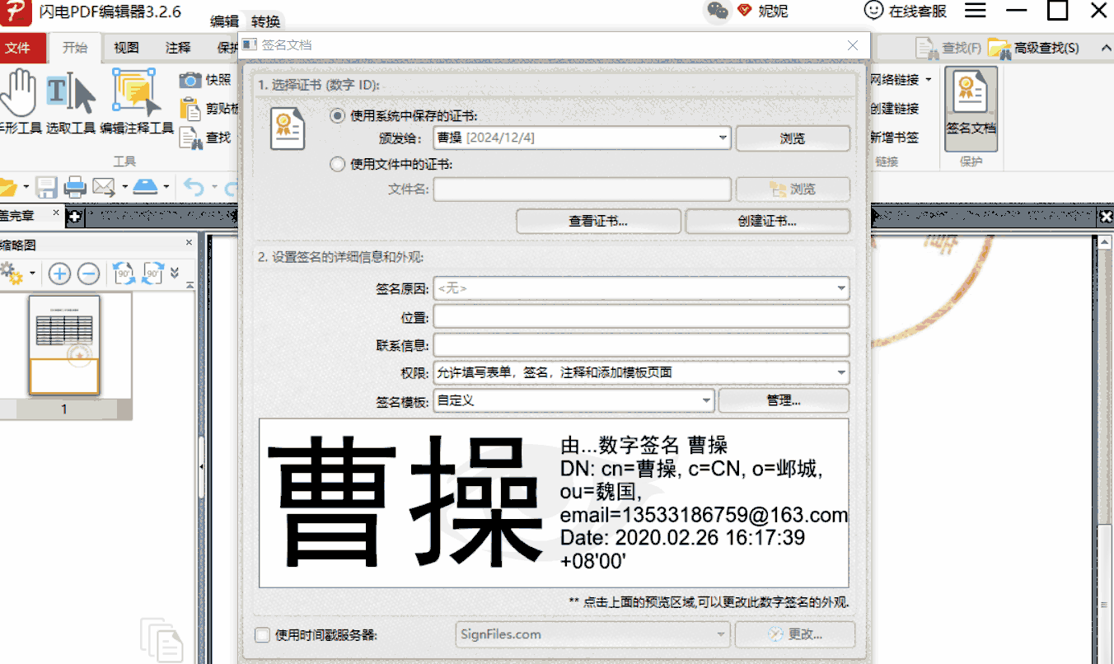Viewport: 1114px width, 664px height.
Task: Click the pages icon at bottom left
Action: pyautogui.click(x=161, y=640)
